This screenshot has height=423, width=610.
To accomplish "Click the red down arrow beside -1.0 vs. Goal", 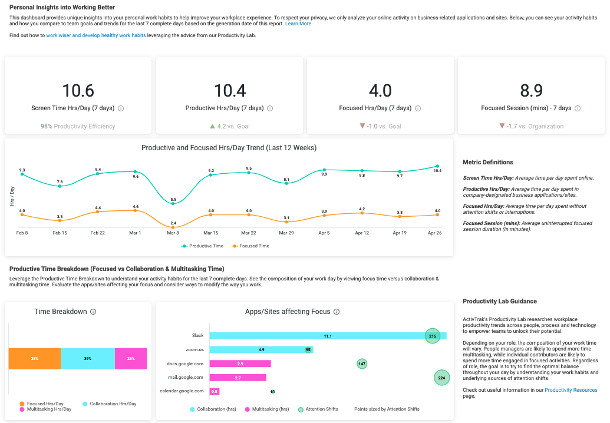I will pyautogui.click(x=362, y=126).
